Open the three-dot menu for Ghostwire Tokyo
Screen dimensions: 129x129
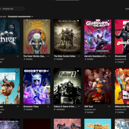click(x=48, y=106)
